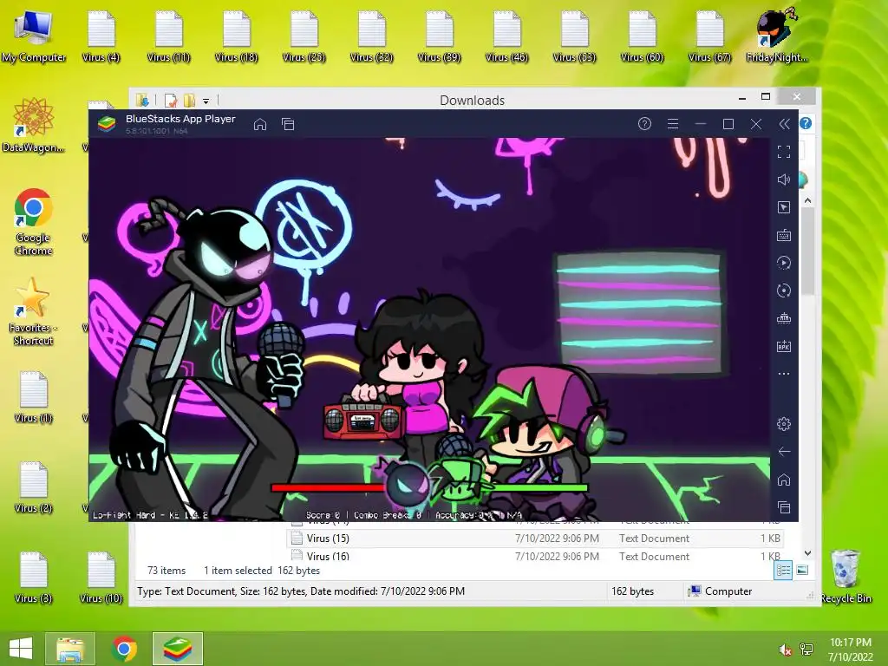
Task: Open BlueStacks hamburger menu
Action: pos(673,123)
